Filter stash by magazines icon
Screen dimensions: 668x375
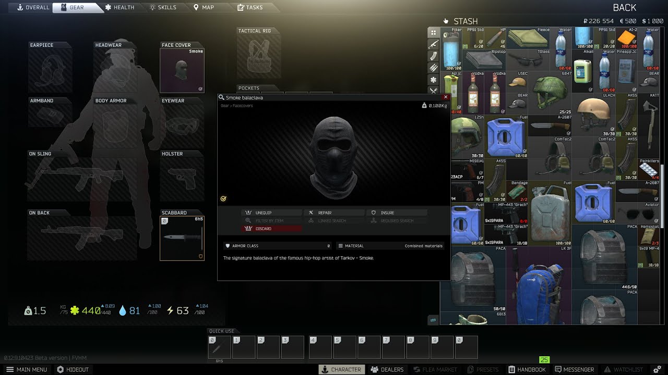tap(433, 56)
